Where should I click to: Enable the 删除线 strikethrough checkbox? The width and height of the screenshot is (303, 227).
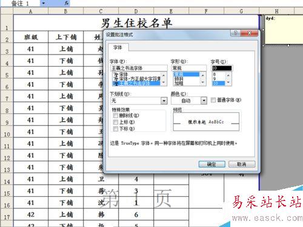[x=116, y=116]
